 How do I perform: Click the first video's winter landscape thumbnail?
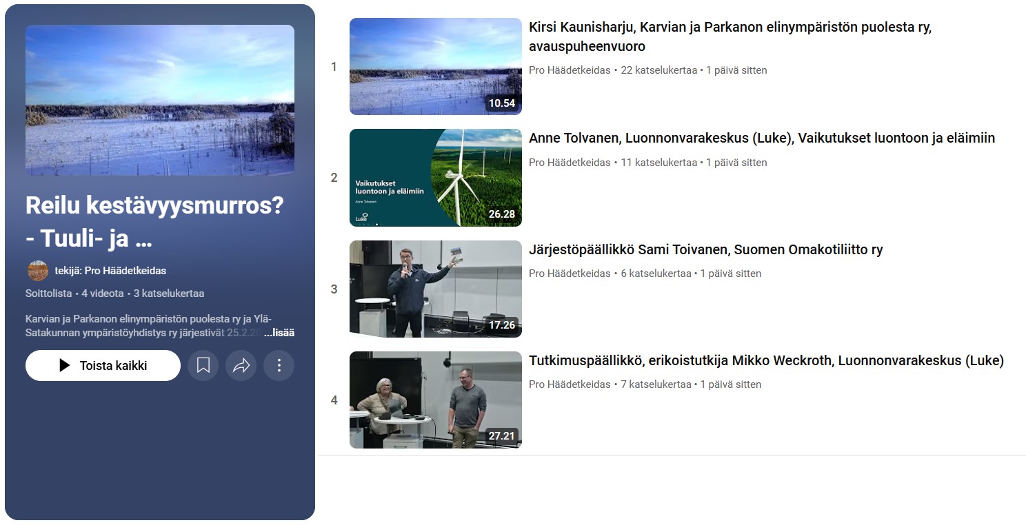436,66
